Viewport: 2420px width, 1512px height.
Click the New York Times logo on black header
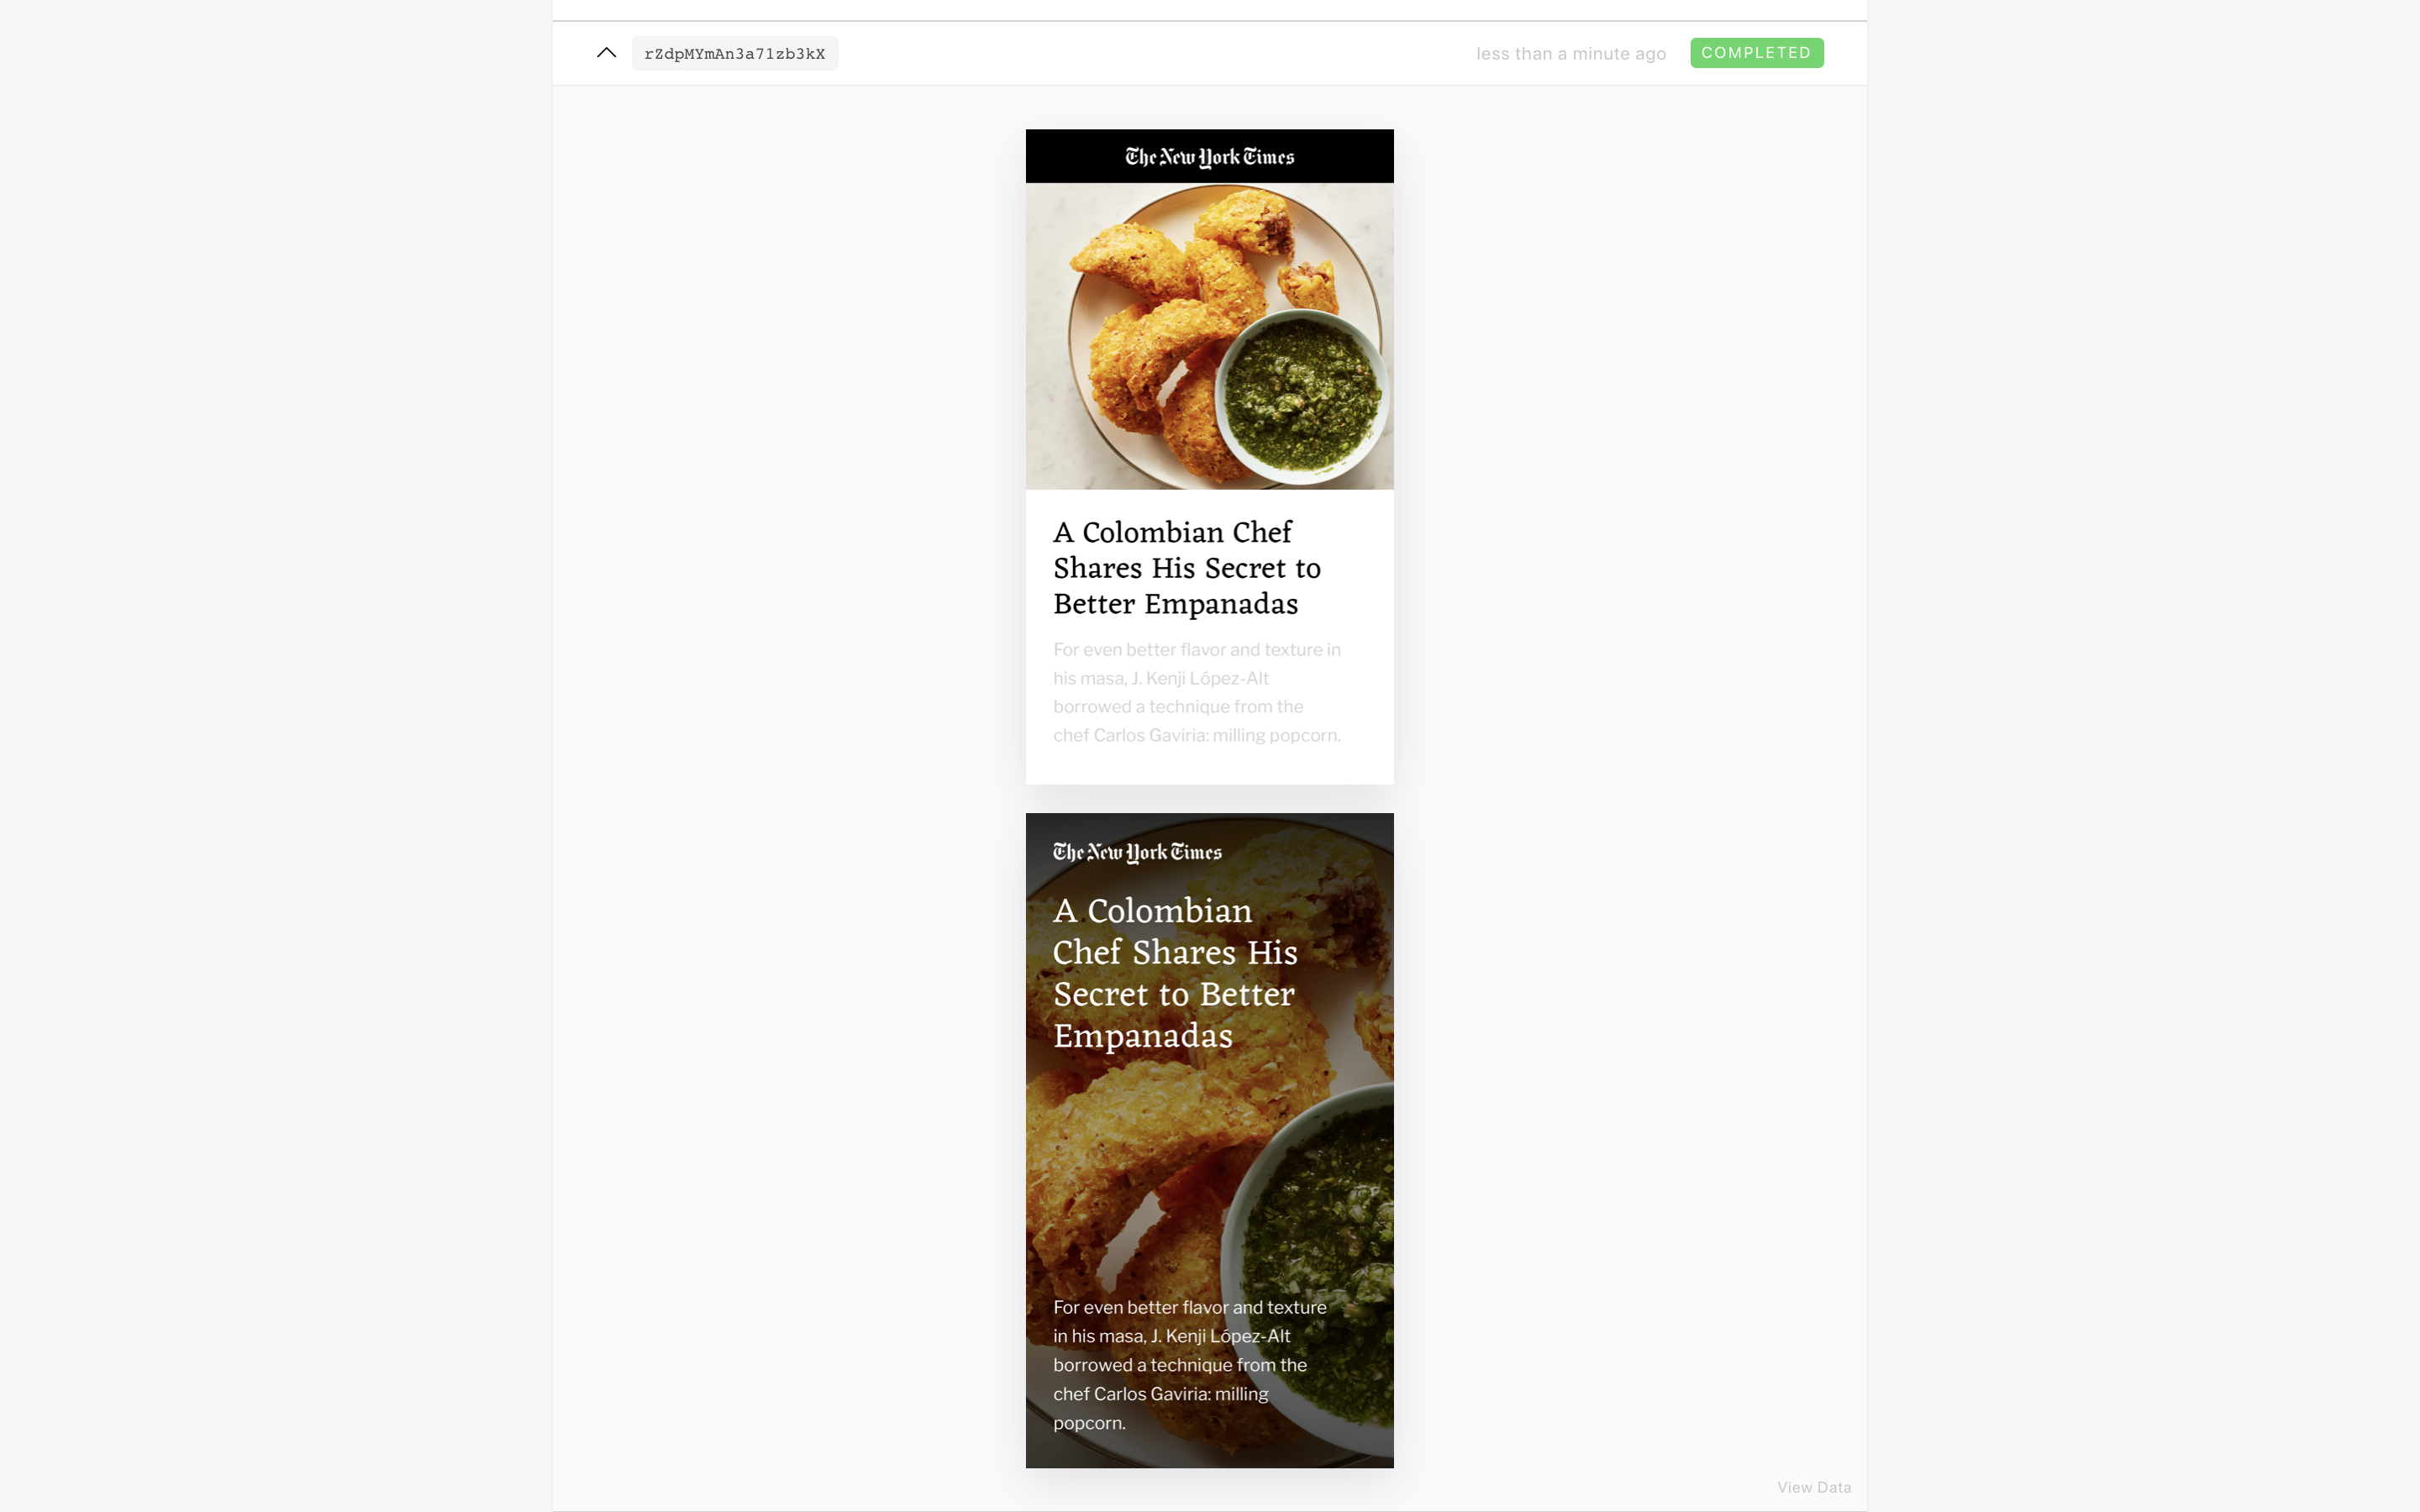point(1209,157)
